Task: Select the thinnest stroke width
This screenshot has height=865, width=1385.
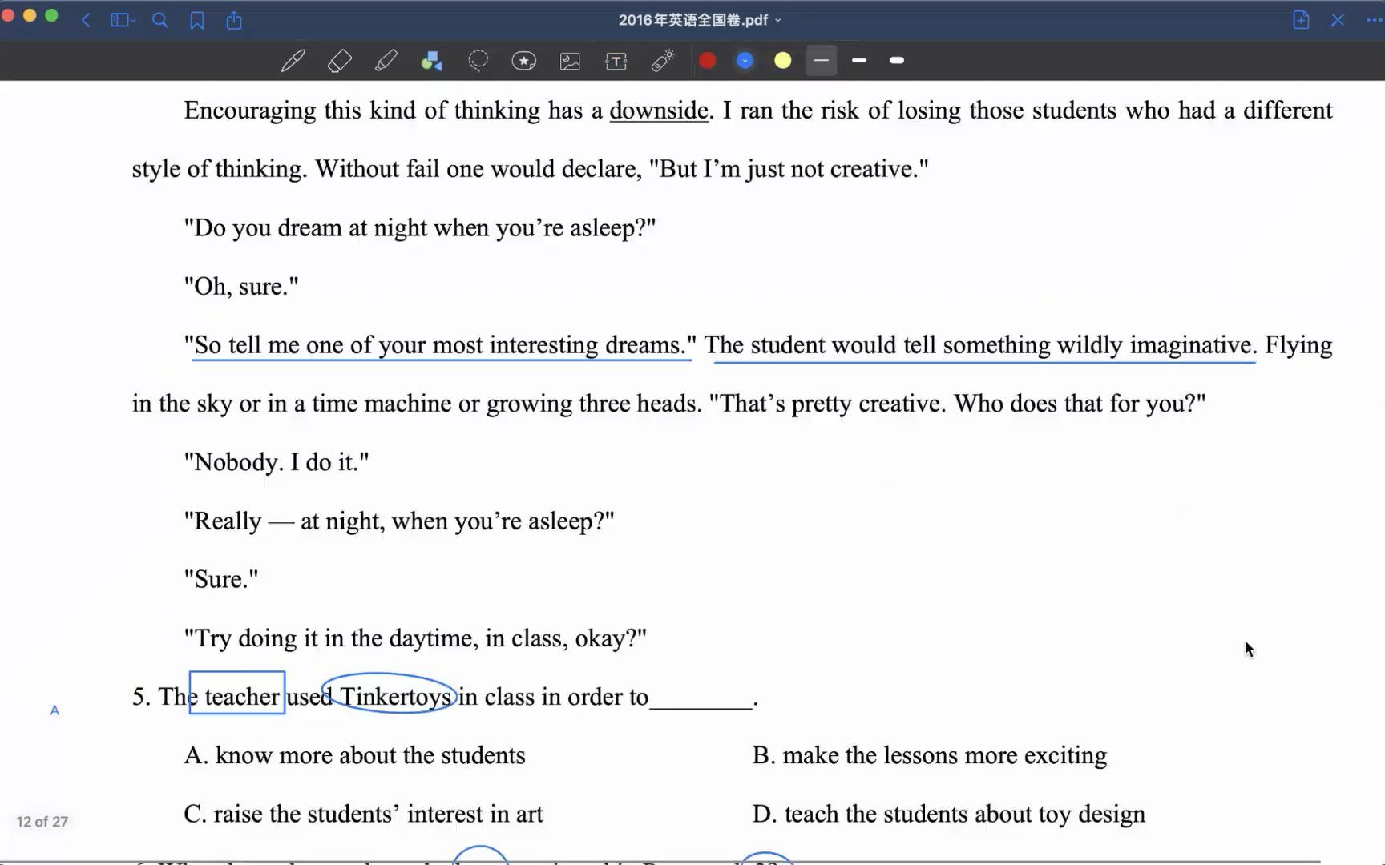Action: pos(822,61)
